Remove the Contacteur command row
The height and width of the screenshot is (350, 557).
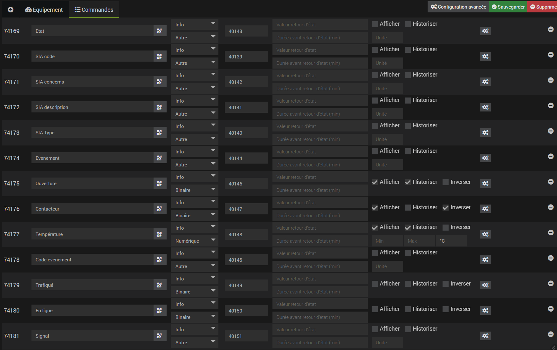[551, 207]
